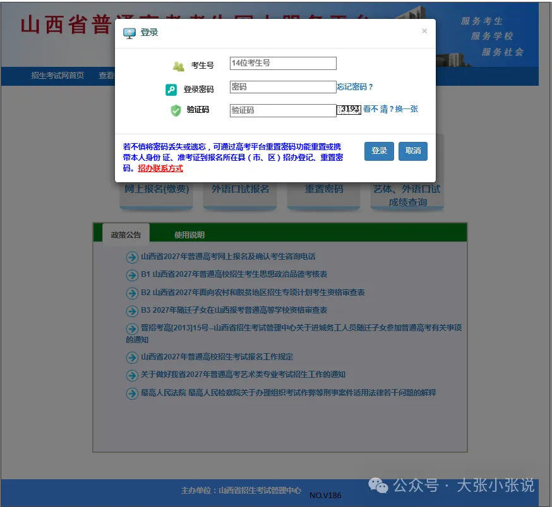This screenshot has height=507, width=552.
Task: Close the login dialog with the X
Action: click(x=424, y=31)
